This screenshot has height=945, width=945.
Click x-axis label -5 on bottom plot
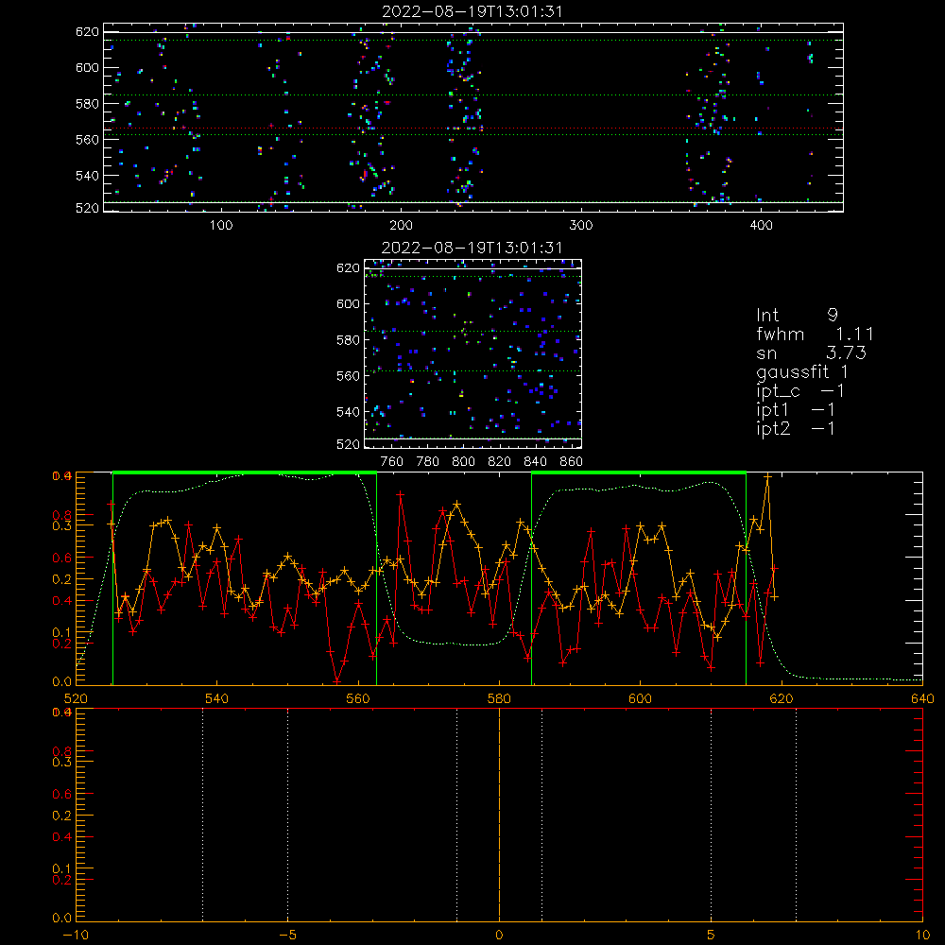point(287,935)
